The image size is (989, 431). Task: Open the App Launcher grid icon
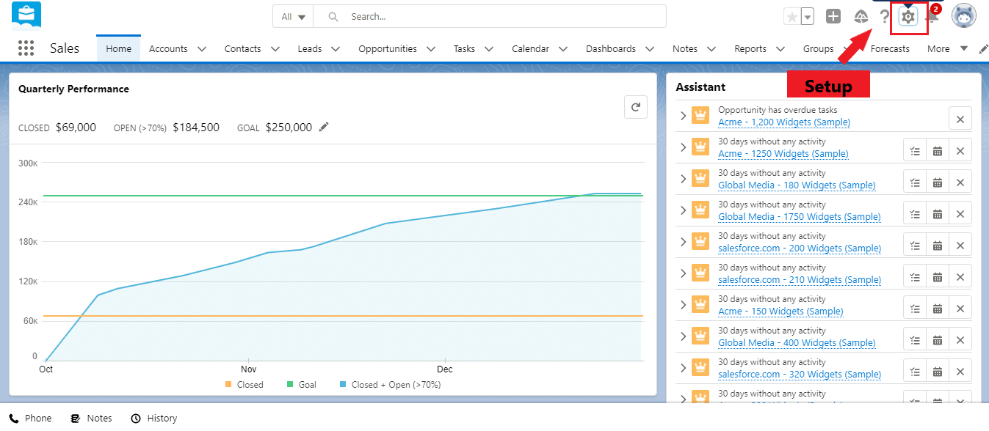click(26, 48)
